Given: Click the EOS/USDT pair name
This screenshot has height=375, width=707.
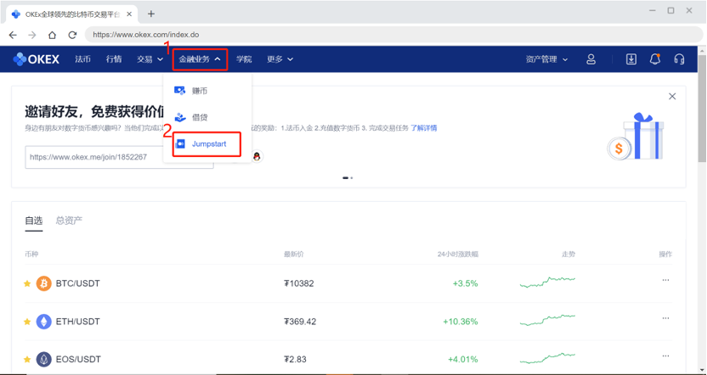Looking at the screenshot, I should click(x=78, y=359).
